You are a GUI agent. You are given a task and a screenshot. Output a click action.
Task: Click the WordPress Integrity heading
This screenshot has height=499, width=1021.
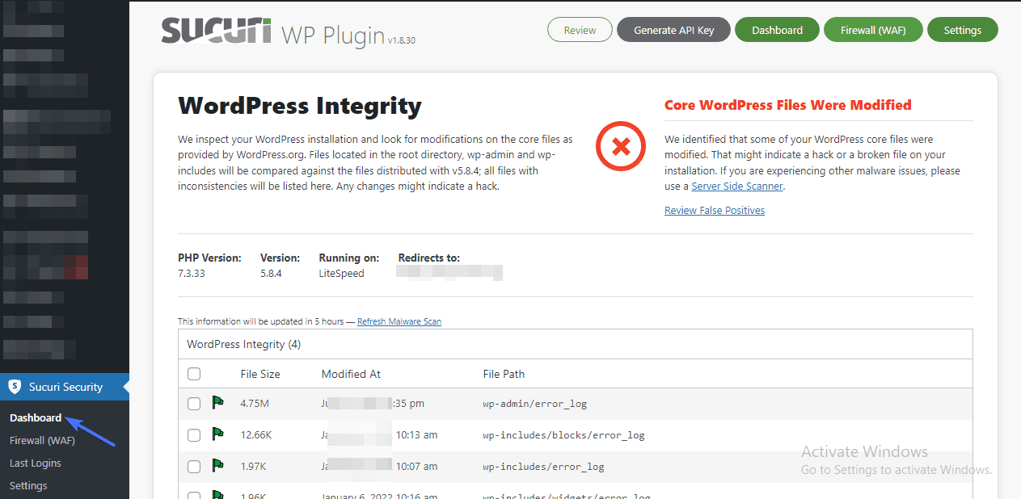(x=300, y=106)
